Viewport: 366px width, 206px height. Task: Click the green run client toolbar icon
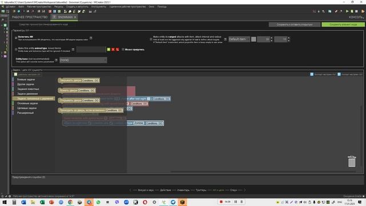point(347,11)
